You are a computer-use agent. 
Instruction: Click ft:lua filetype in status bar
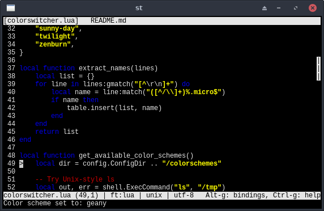point(122,195)
